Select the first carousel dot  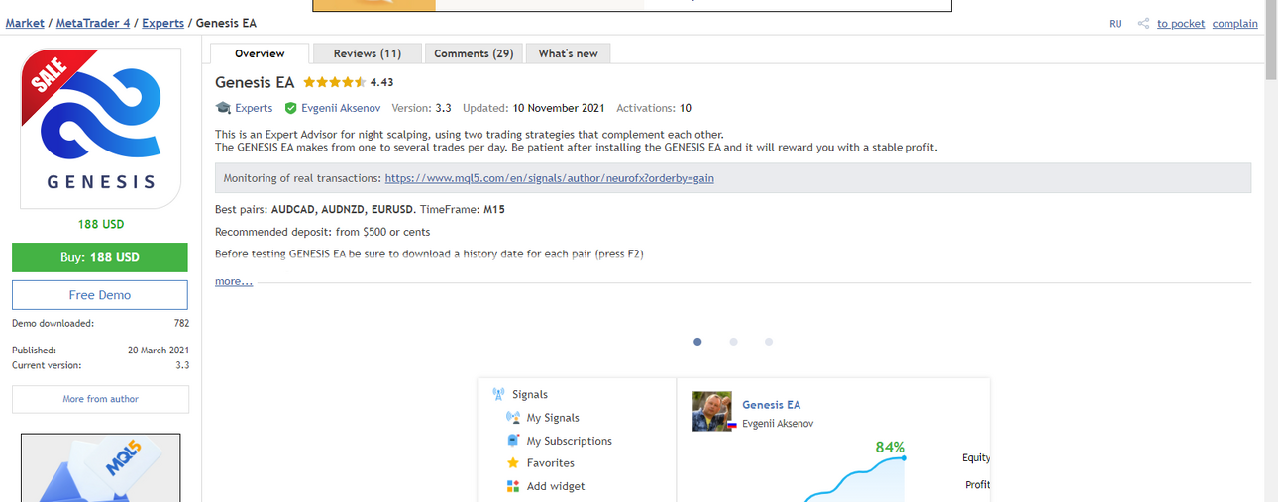(x=697, y=342)
